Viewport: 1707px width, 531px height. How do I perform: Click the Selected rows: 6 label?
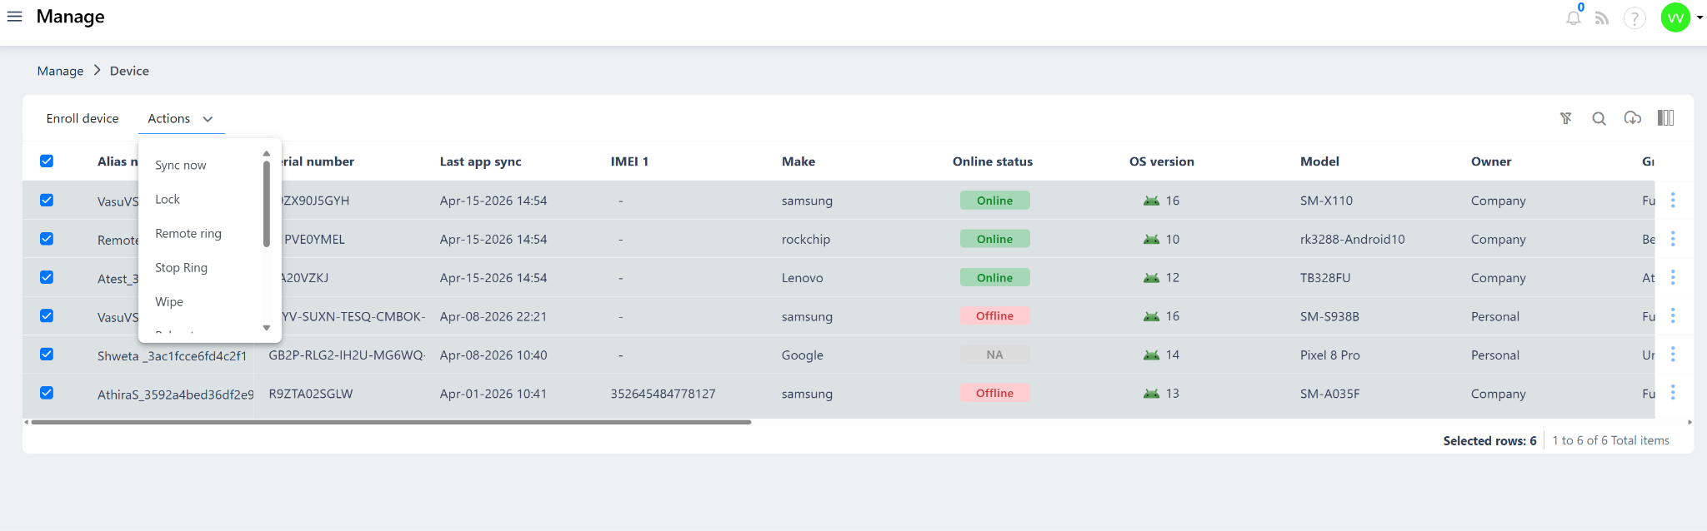tap(1489, 440)
